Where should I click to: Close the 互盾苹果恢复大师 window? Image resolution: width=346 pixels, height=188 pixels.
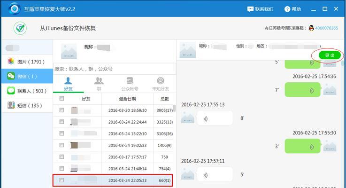[x=336, y=9]
